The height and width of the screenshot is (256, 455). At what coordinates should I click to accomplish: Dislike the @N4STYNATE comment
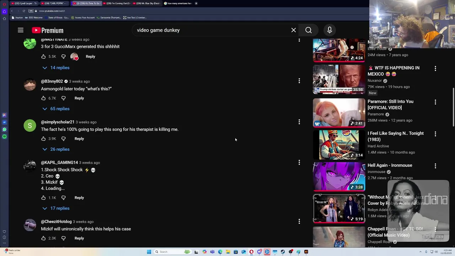tap(63, 57)
